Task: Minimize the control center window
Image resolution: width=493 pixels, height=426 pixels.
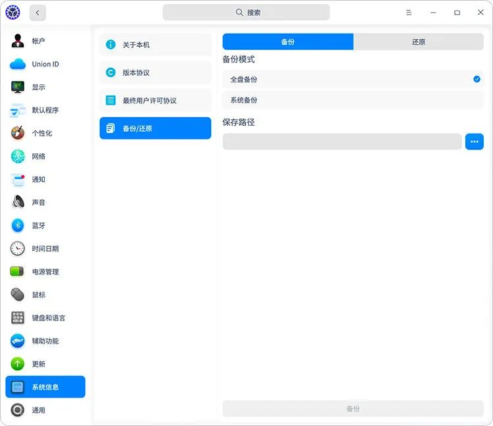Action: [x=433, y=13]
